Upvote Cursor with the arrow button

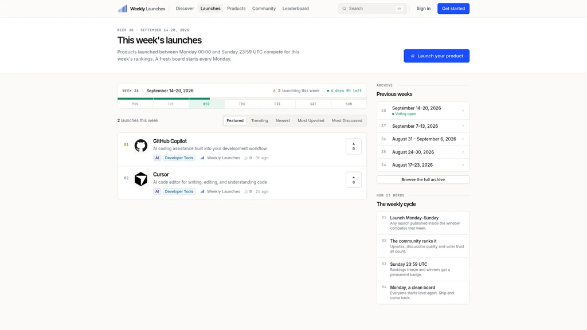[353, 179]
